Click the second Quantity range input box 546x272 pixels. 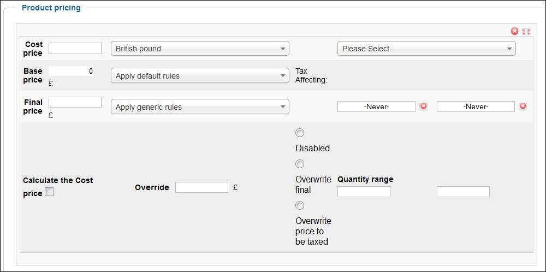point(463,192)
